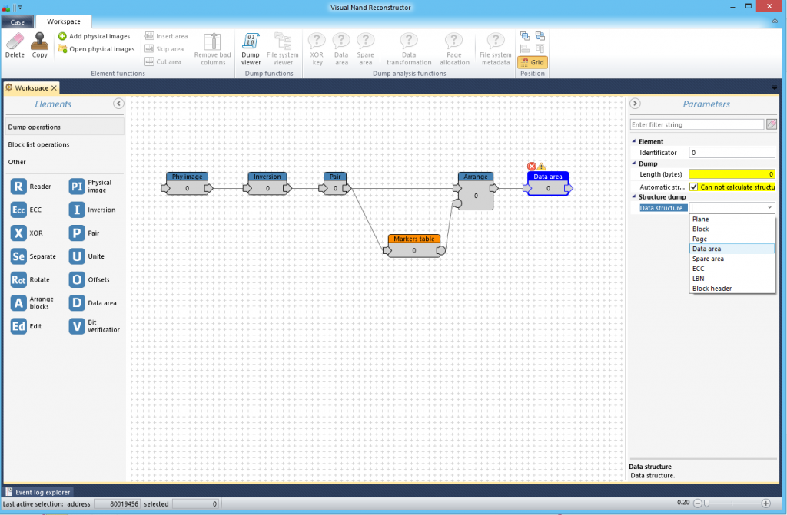This screenshot has width=787, height=515.
Task: Choose Plane from the dropdown list
Action: coord(732,220)
